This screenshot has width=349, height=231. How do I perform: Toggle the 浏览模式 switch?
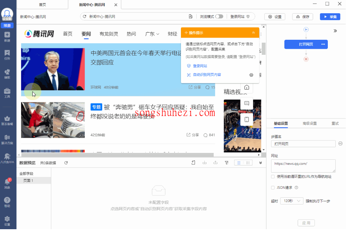coord(219,16)
